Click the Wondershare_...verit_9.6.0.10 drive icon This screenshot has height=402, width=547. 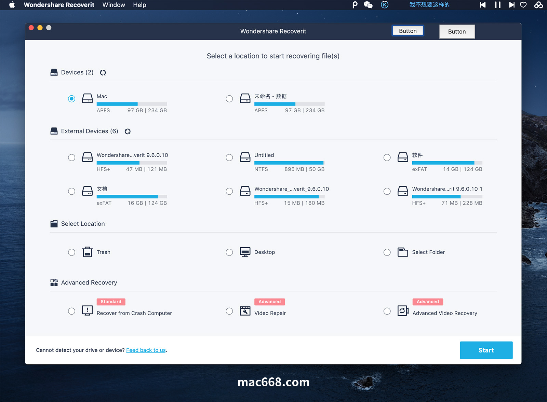[x=245, y=191]
